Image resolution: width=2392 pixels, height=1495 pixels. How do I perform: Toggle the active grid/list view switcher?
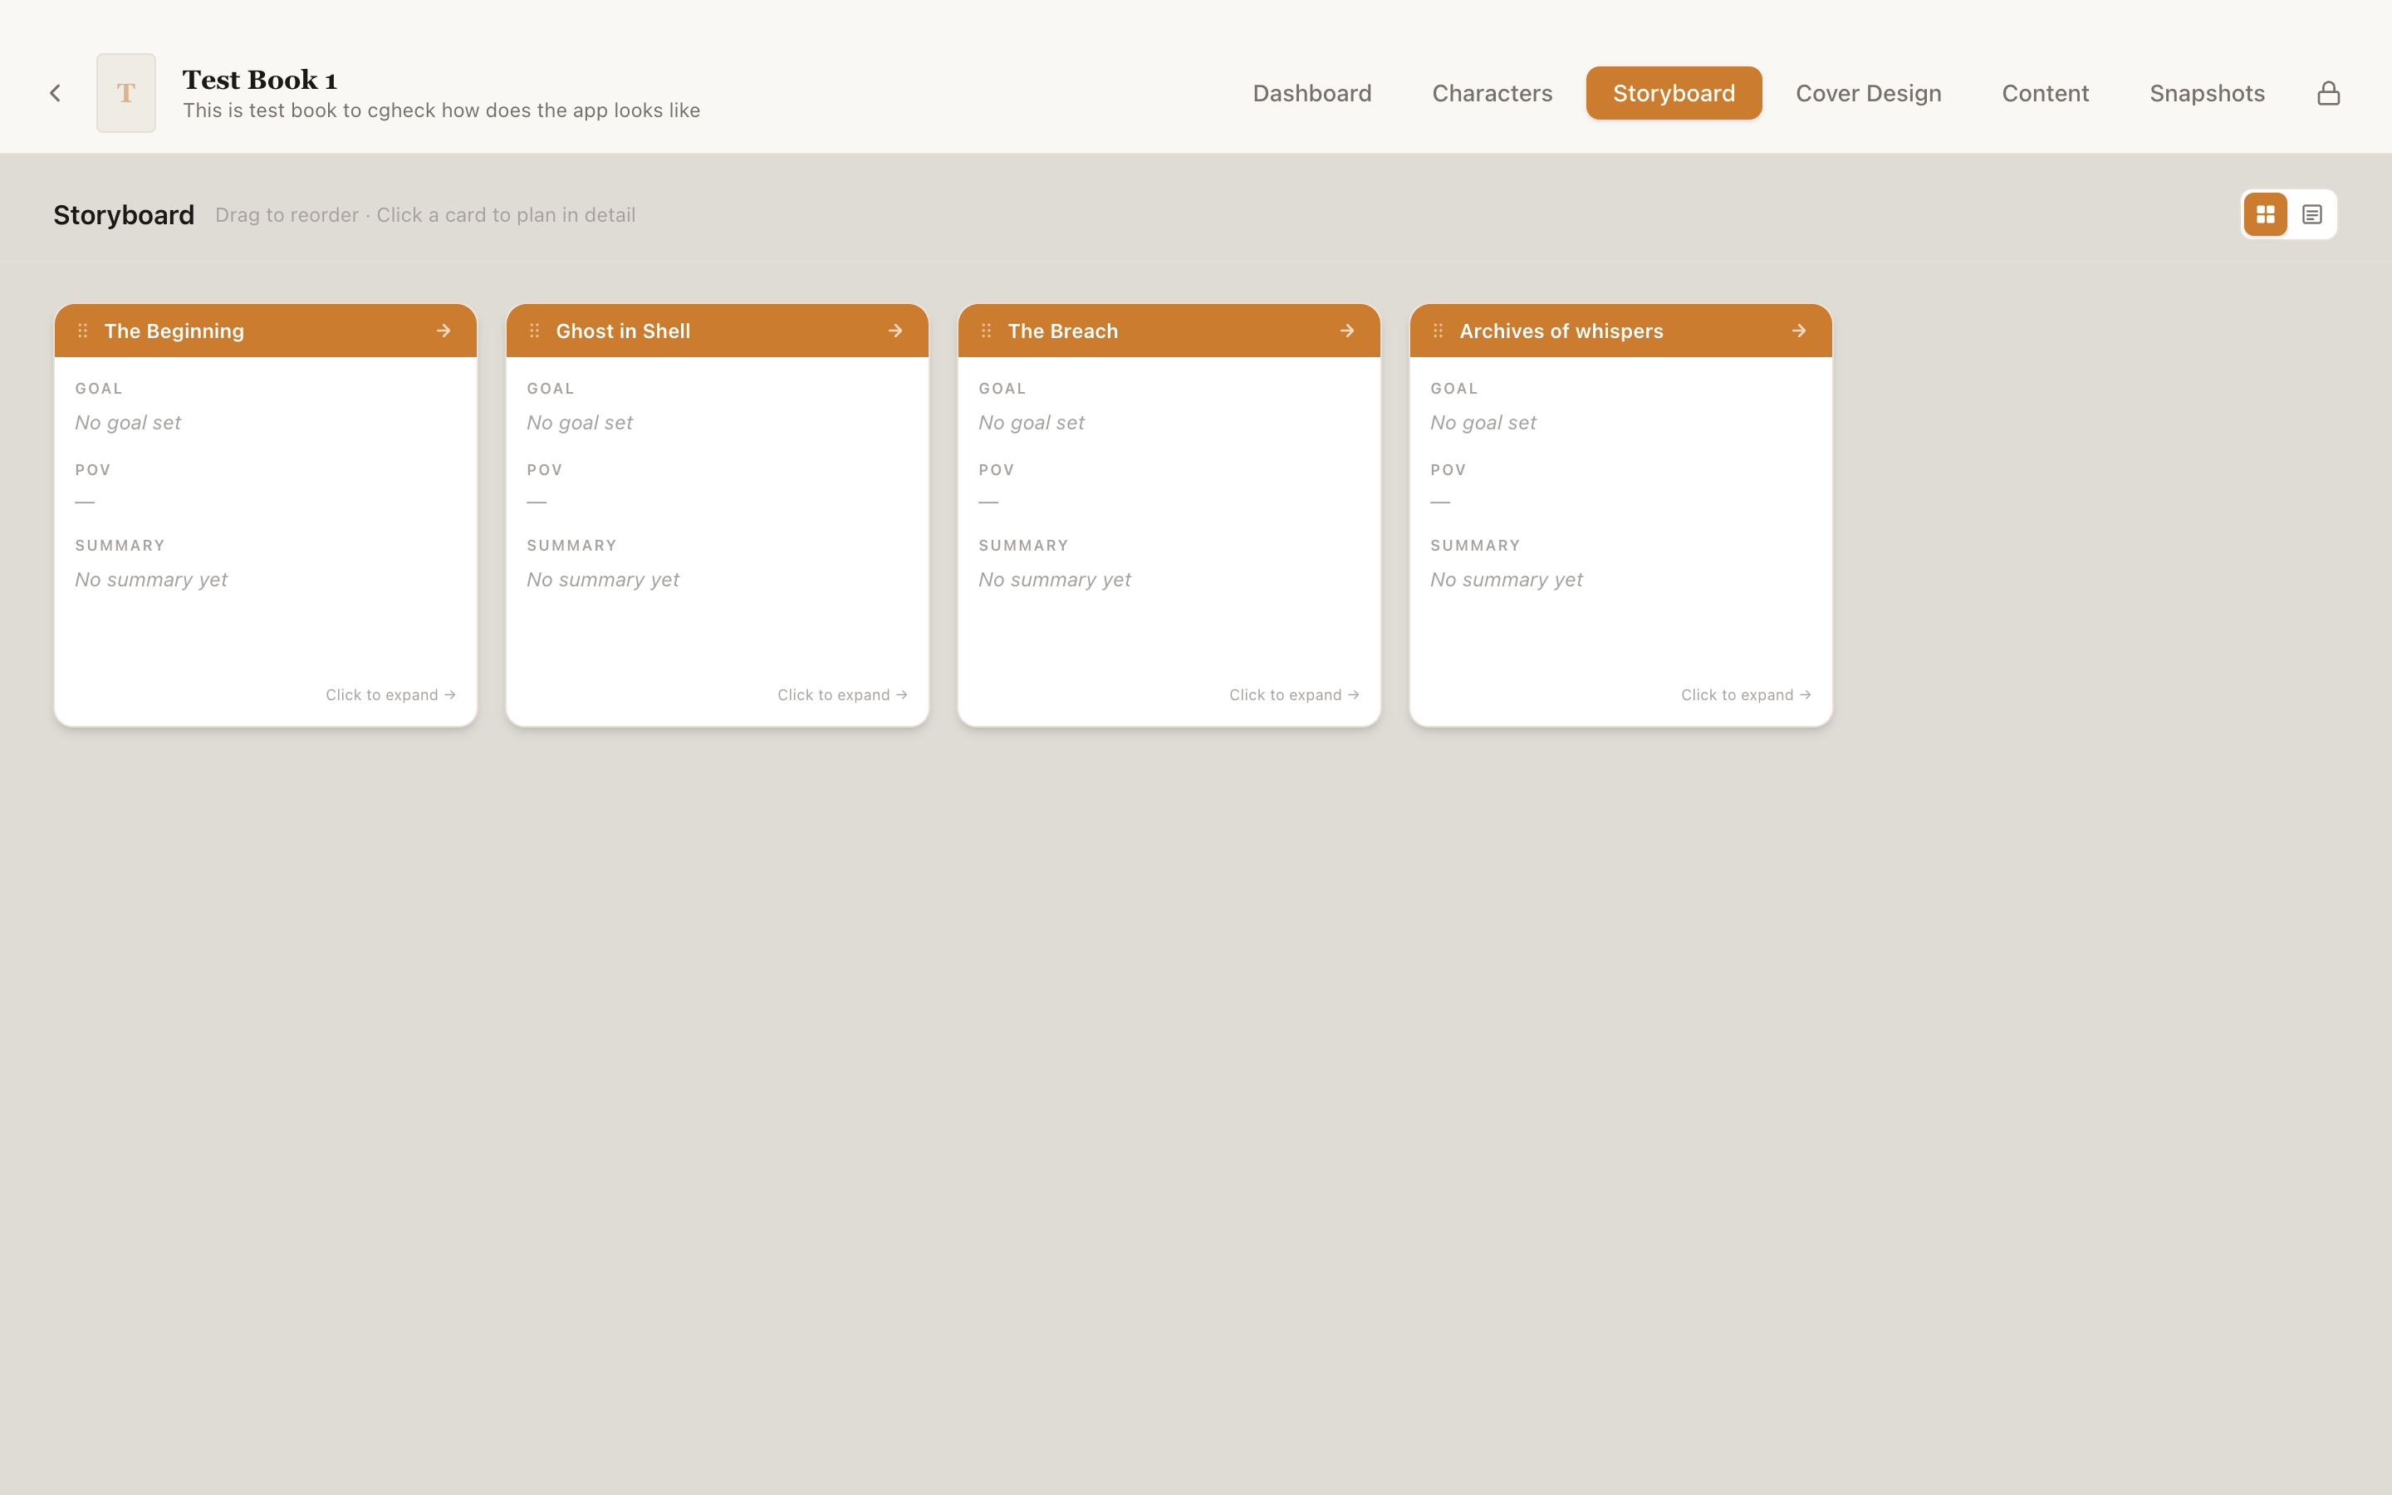pyautogui.click(x=2266, y=213)
